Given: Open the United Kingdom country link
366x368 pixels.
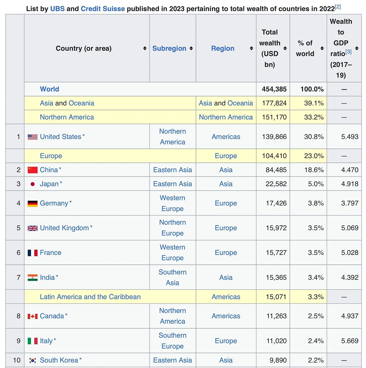Looking at the screenshot, I should 64,228.
